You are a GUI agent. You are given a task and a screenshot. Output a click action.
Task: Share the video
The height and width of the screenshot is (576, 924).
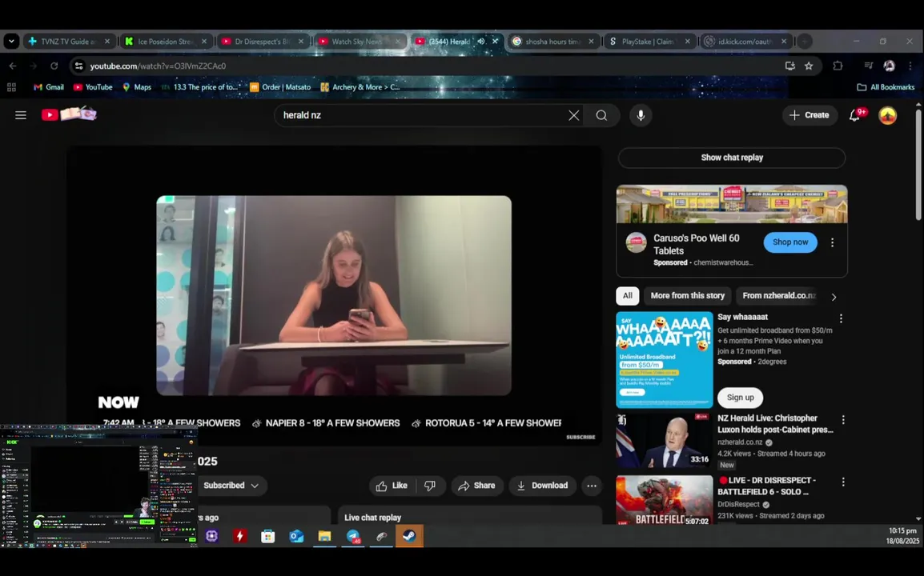[476, 486]
